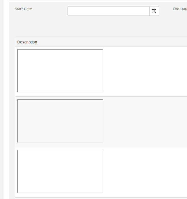Click inside the Start Date text field
The width and height of the screenshot is (187, 199).
(x=108, y=11)
